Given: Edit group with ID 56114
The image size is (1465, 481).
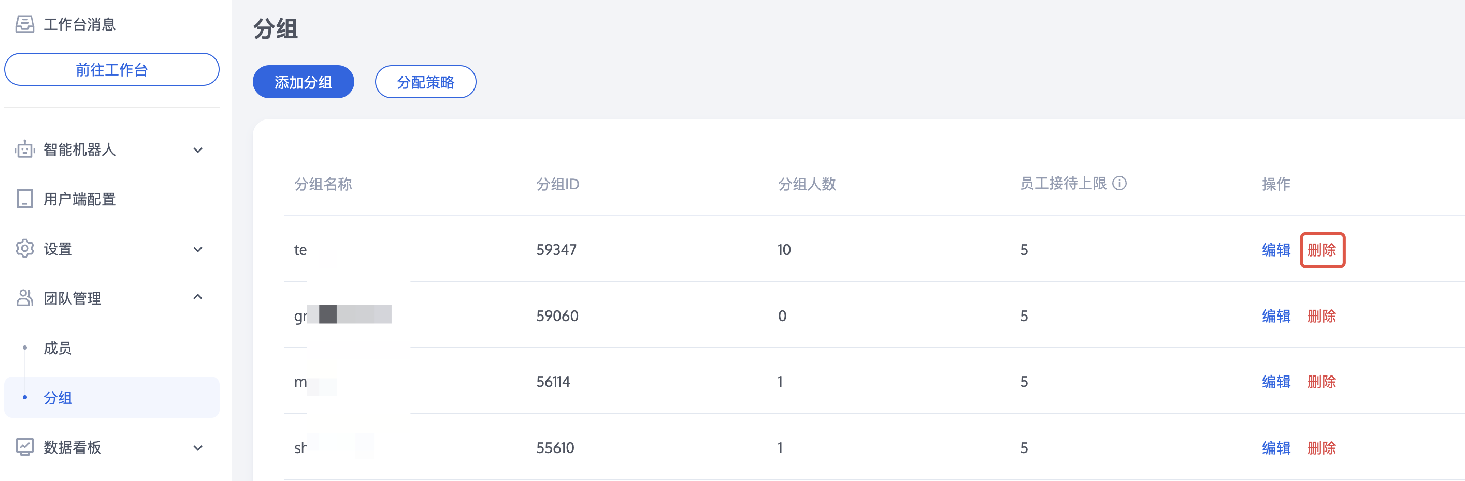Looking at the screenshot, I should 1275,382.
